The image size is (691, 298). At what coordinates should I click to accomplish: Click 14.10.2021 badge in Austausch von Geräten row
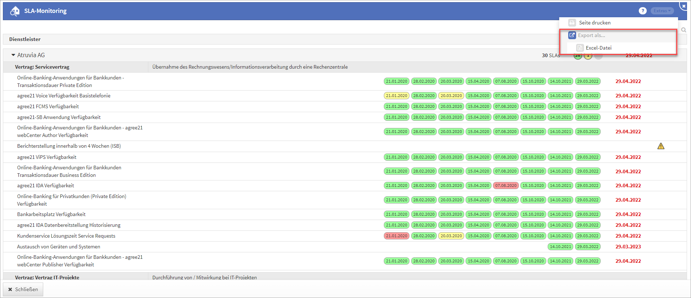(x=560, y=247)
